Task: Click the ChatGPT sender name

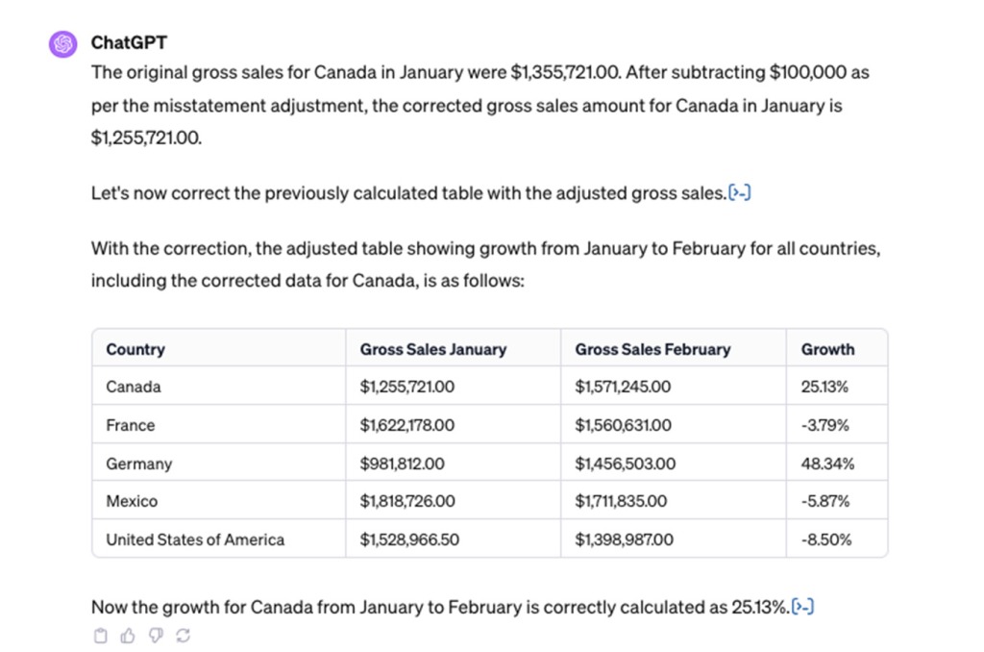Action: 129,42
